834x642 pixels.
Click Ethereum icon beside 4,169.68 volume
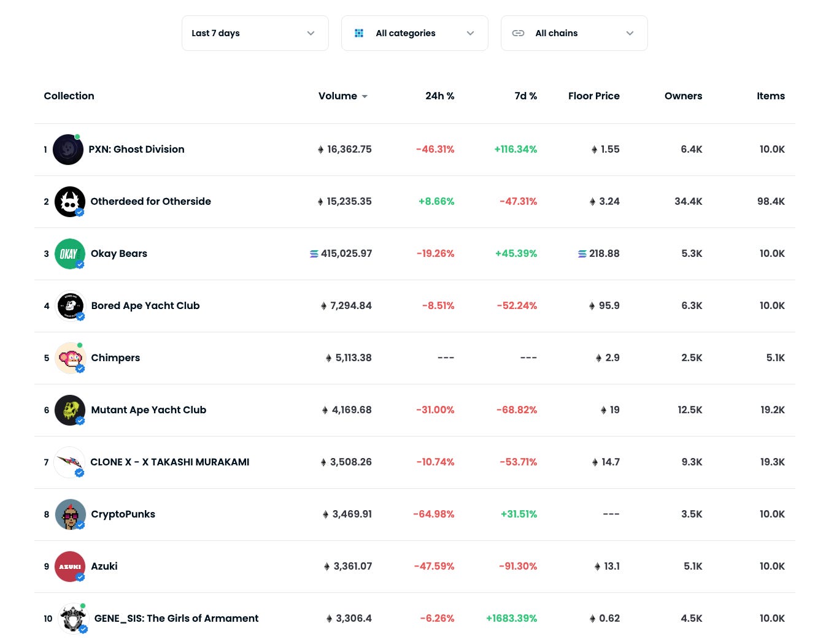(x=325, y=410)
